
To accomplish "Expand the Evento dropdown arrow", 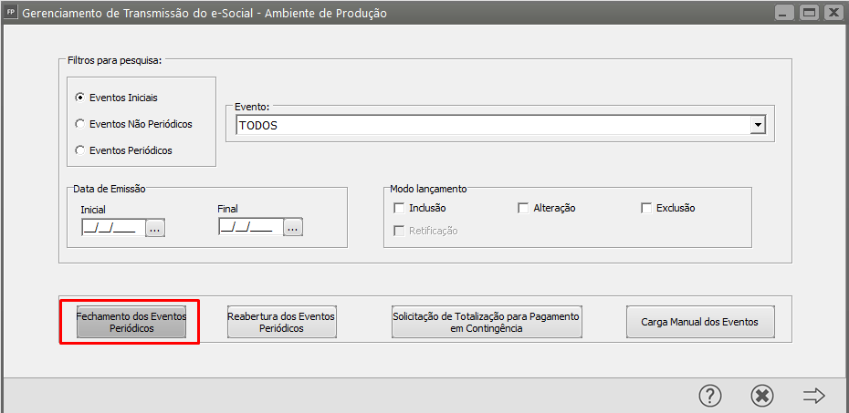I will (x=757, y=126).
